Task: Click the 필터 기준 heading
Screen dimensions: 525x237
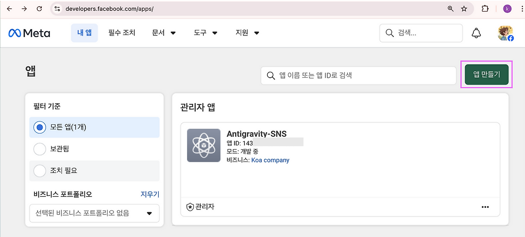Action: coord(47,106)
